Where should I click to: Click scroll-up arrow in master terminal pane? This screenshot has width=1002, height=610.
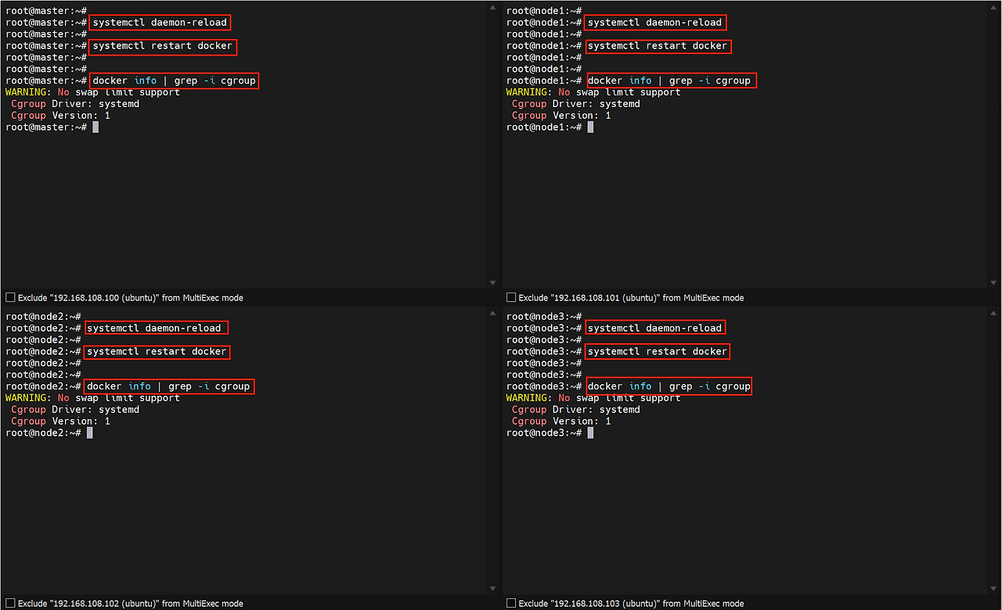492,9
